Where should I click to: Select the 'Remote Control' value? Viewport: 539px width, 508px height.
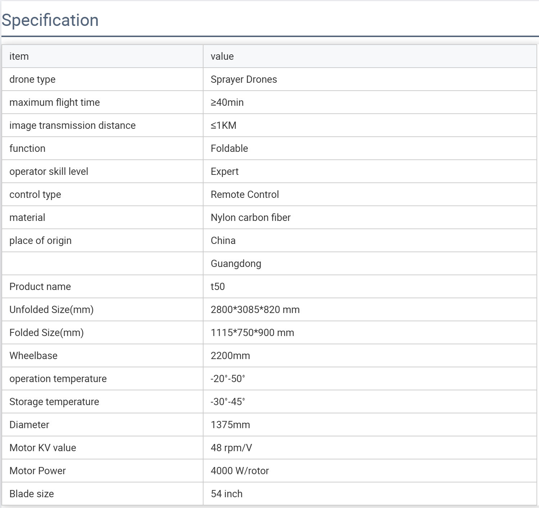coord(245,195)
